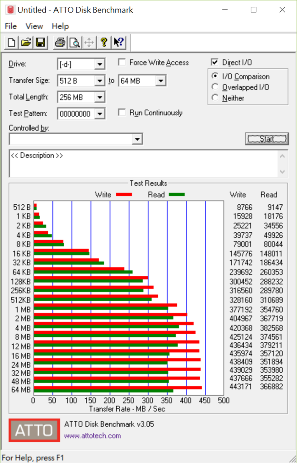Viewport: 297px width, 463px height.
Task: Visit the www.attotech.com link
Action: click(92, 435)
